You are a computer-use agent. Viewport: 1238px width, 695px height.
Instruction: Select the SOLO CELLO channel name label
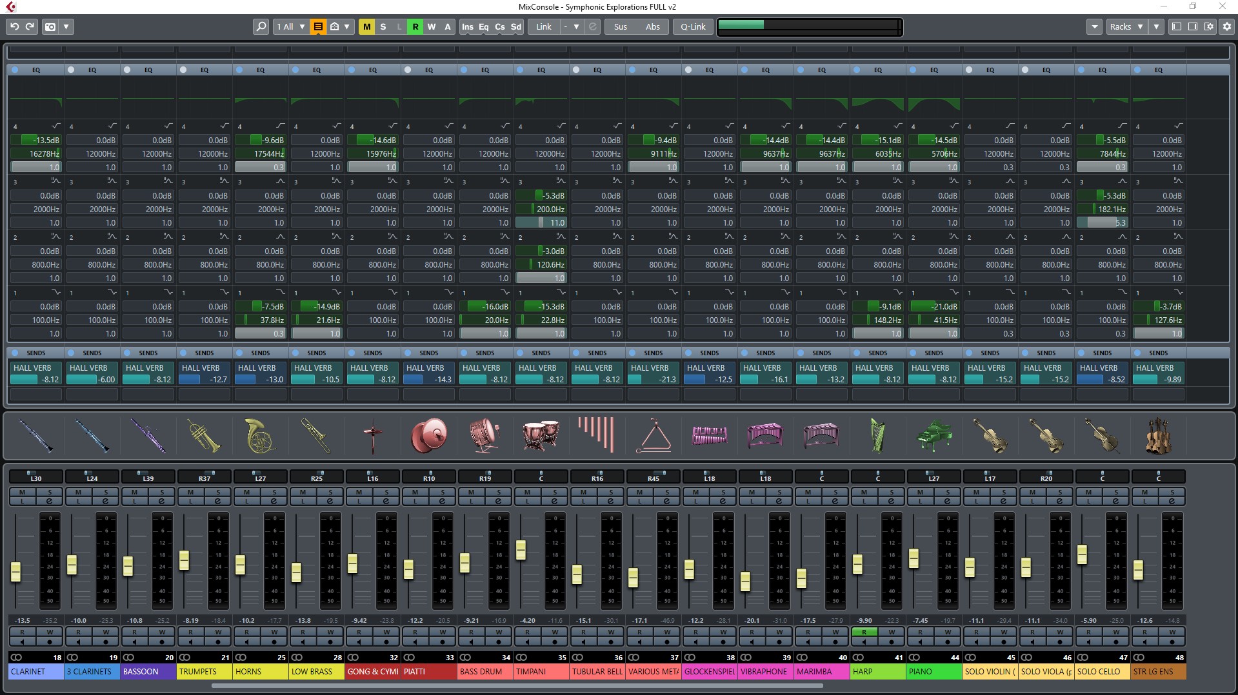[1102, 671]
